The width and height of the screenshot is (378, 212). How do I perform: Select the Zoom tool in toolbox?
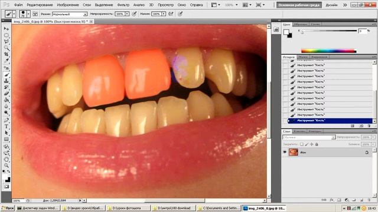[6, 165]
